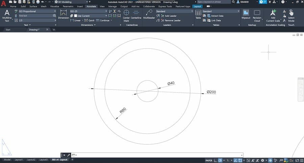Viewport: 304px width, 163px height.
Task: Select the Multiline Text tool
Action: pos(7,15)
